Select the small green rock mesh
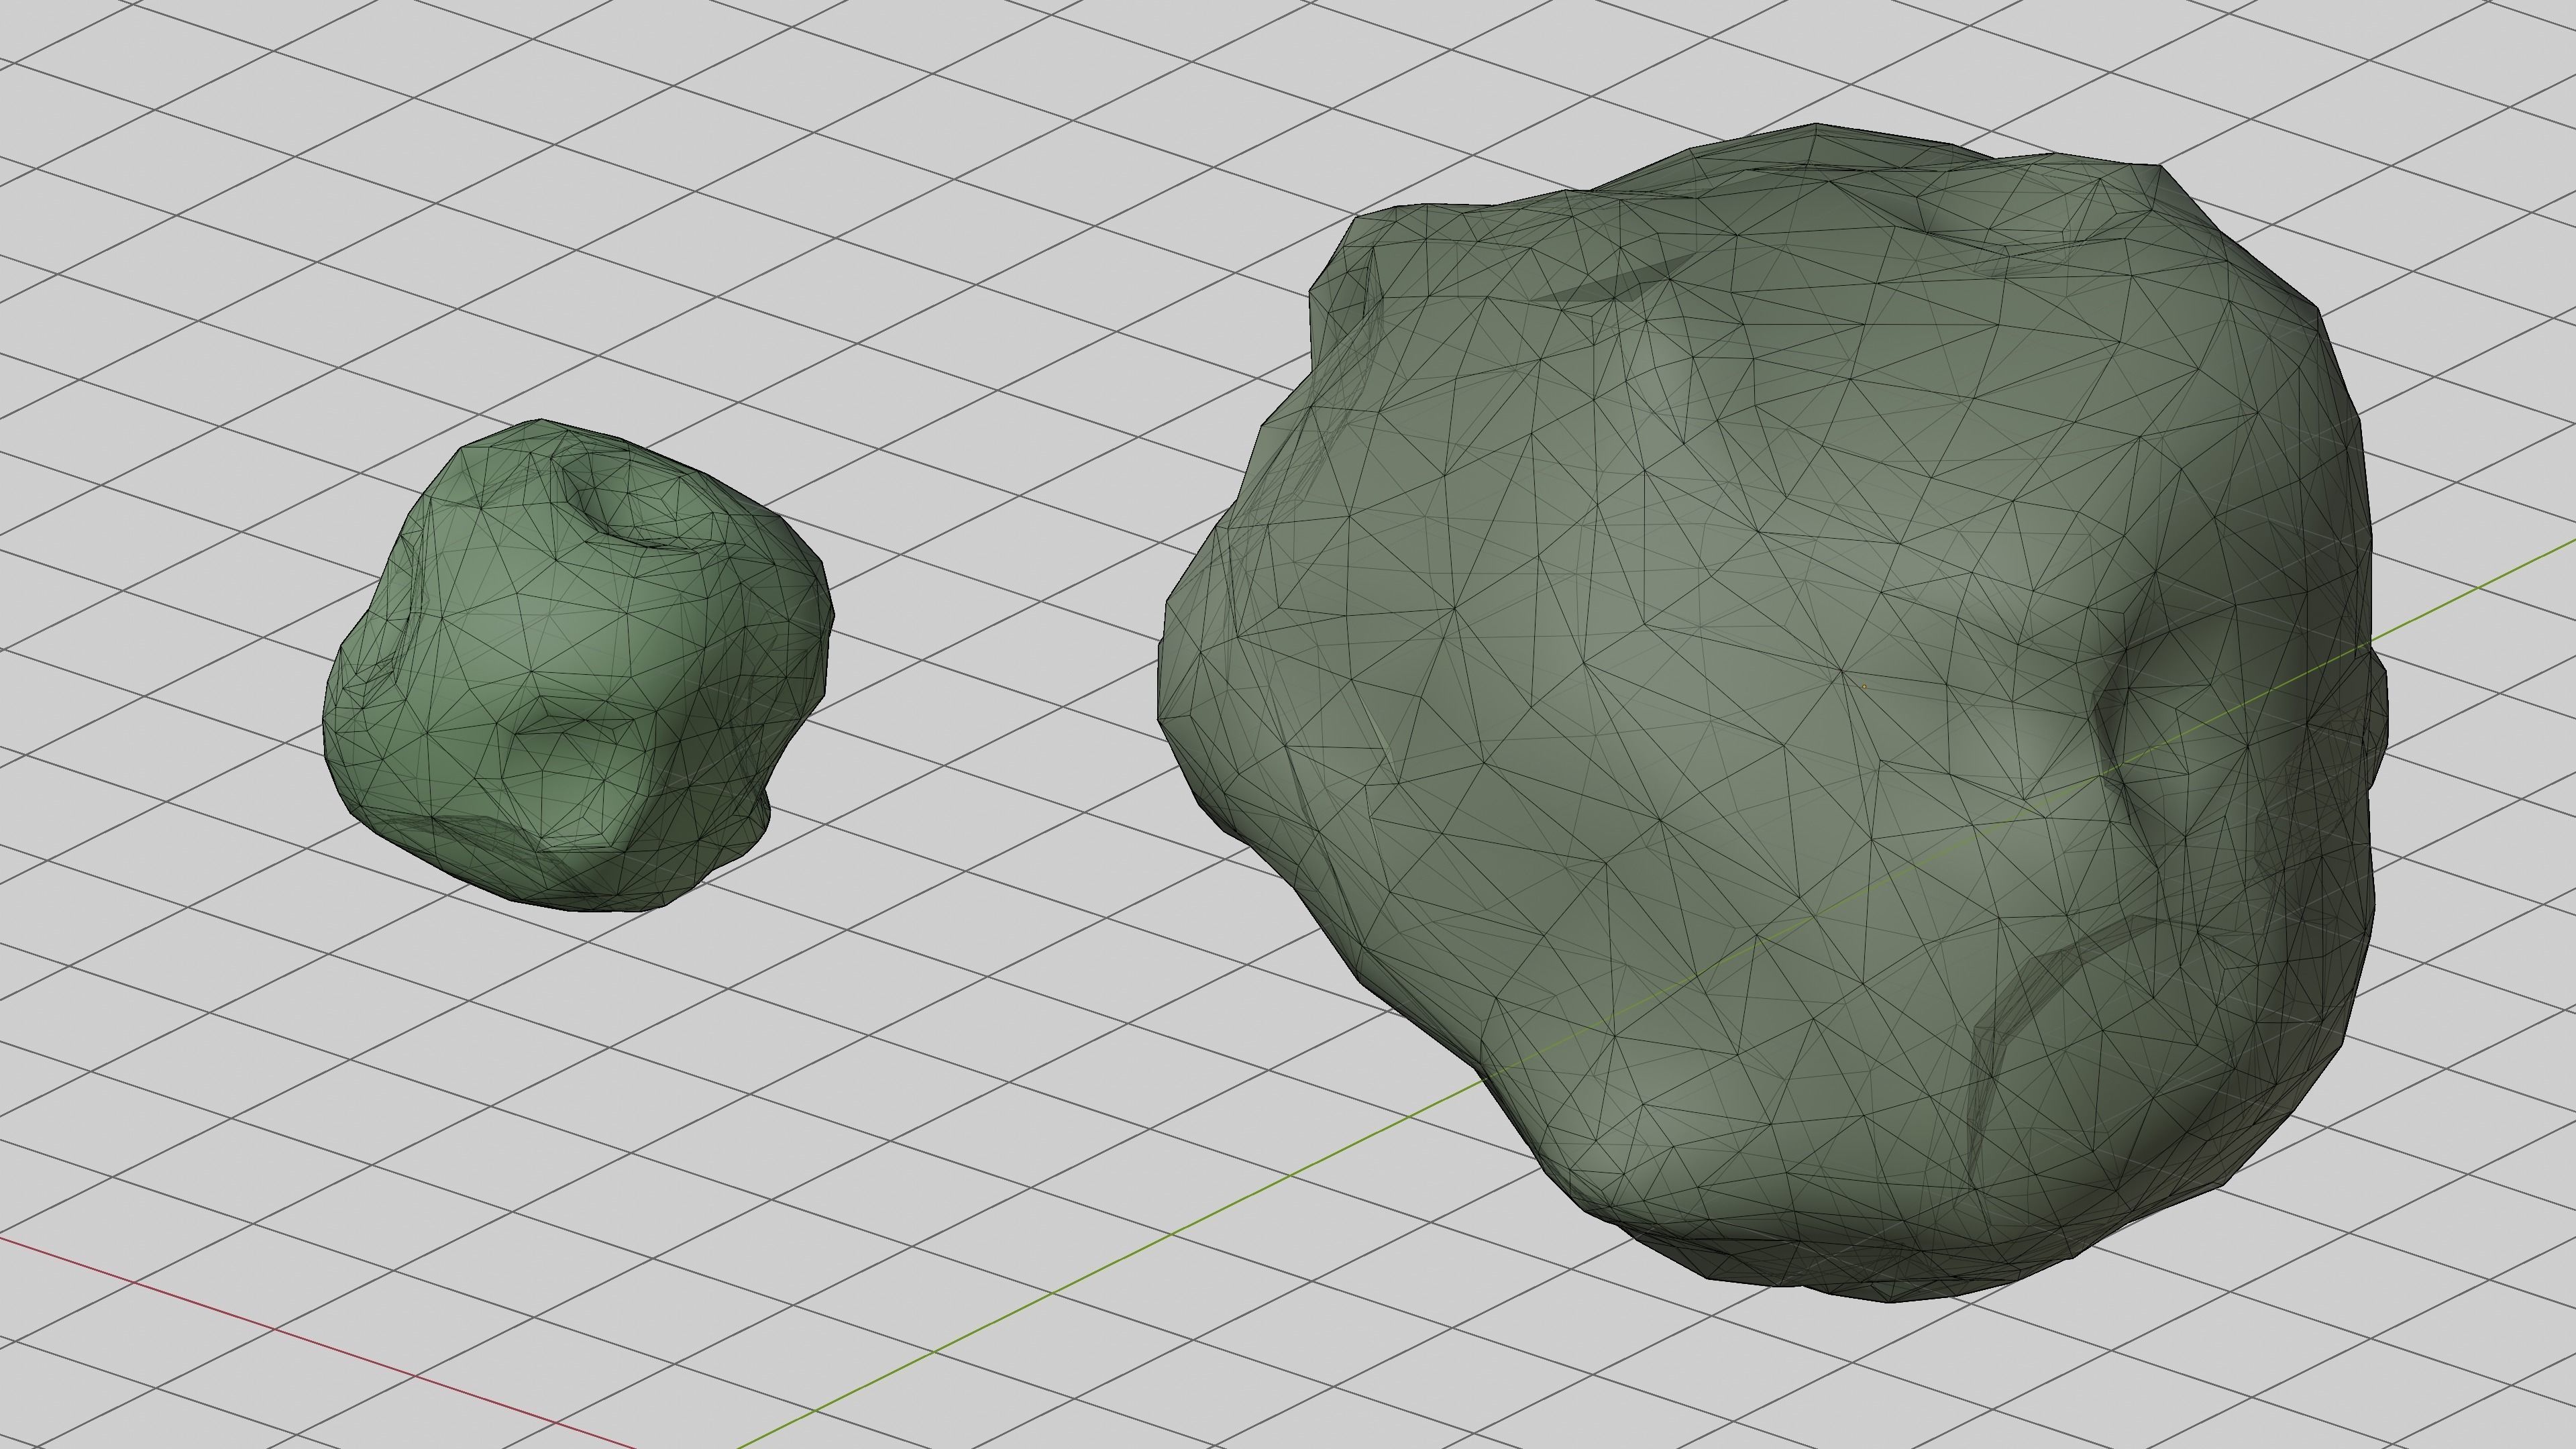The image size is (2576, 1449). [x=578, y=665]
